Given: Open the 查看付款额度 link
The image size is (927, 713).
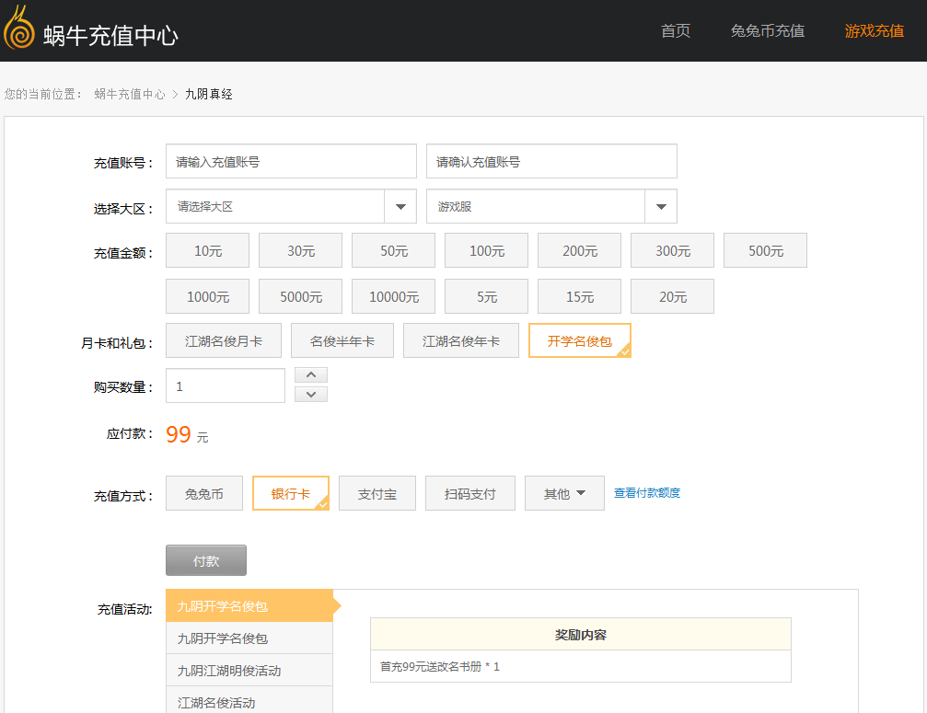Looking at the screenshot, I should coord(647,493).
